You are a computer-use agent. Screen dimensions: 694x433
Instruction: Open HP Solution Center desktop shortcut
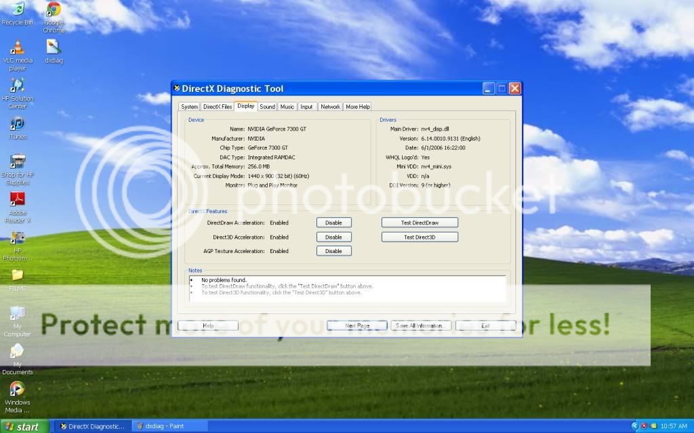[17, 93]
